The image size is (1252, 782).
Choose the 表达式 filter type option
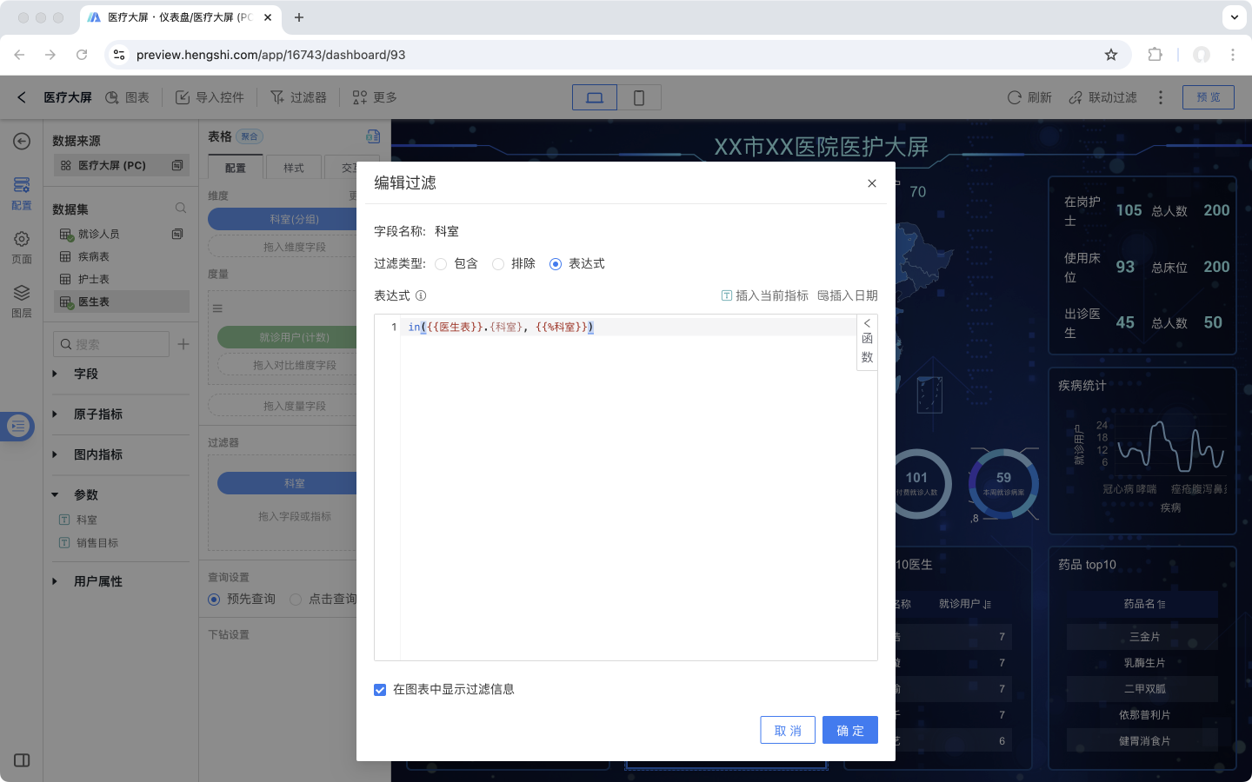556,264
